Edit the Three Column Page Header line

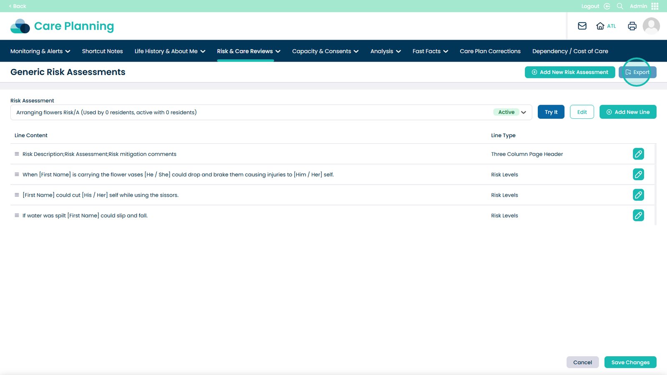coord(638,154)
